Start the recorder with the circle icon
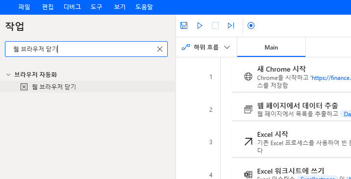This screenshot has width=351, height=179. coord(251,26)
